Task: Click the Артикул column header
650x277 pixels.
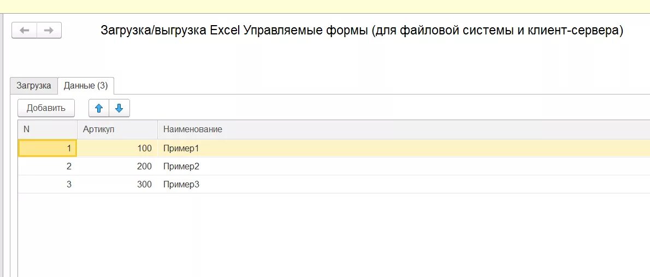Action: coord(117,129)
